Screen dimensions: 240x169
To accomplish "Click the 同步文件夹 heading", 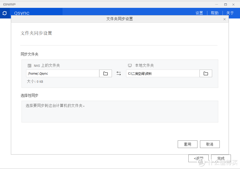I will point(29,54).
